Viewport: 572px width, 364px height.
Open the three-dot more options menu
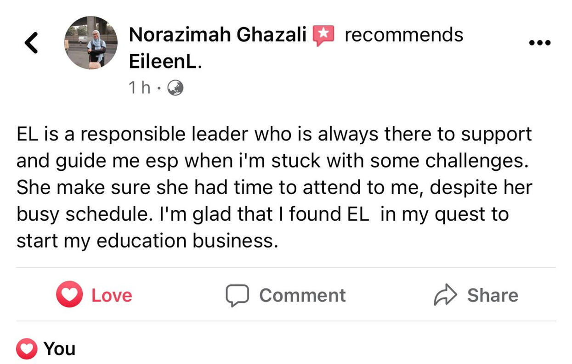click(x=539, y=43)
